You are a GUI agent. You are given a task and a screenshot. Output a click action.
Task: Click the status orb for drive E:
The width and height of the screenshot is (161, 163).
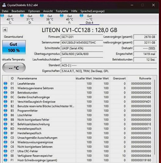pyautogui.click(x=42, y=16)
